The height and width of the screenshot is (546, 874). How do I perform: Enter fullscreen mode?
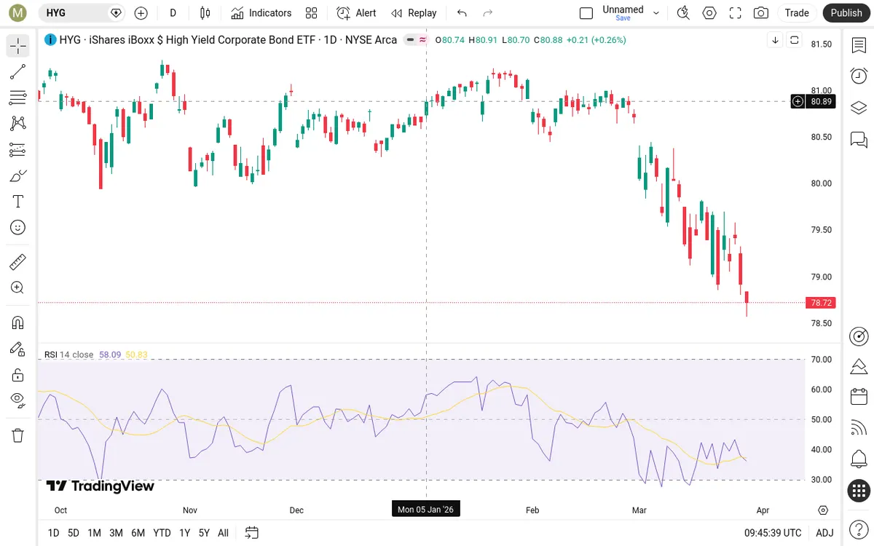coord(736,13)
